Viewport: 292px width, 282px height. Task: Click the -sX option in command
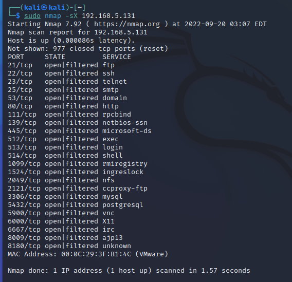(x=71, y=16)
